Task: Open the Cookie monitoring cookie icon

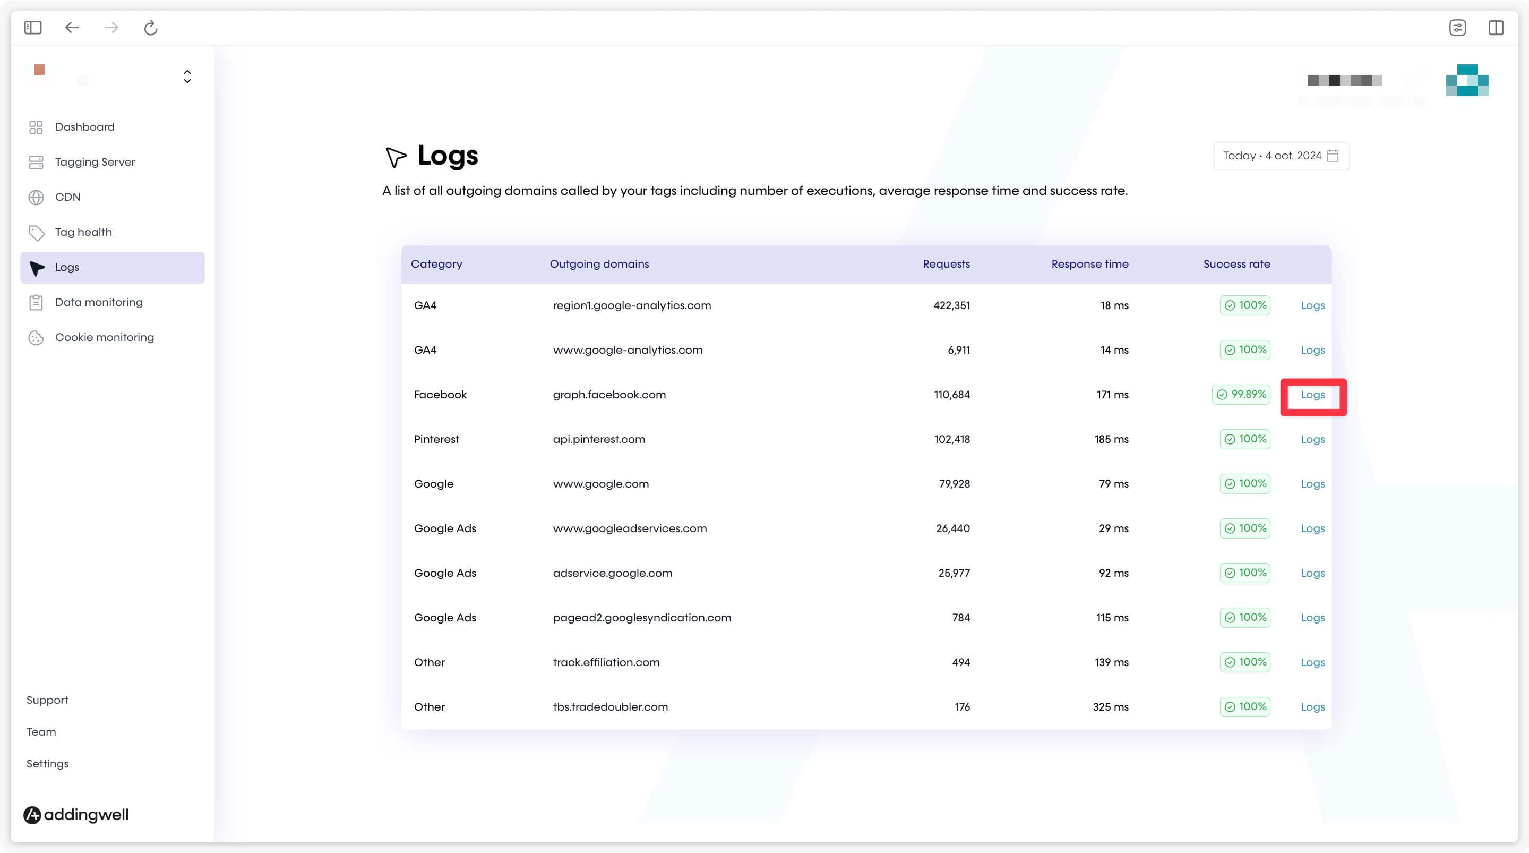Action: click(x=36, y=337)
